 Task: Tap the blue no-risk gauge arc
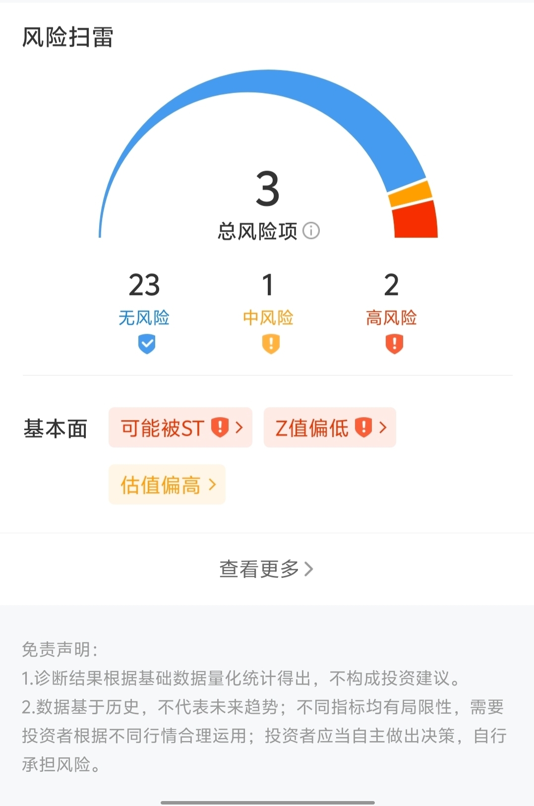268,83
